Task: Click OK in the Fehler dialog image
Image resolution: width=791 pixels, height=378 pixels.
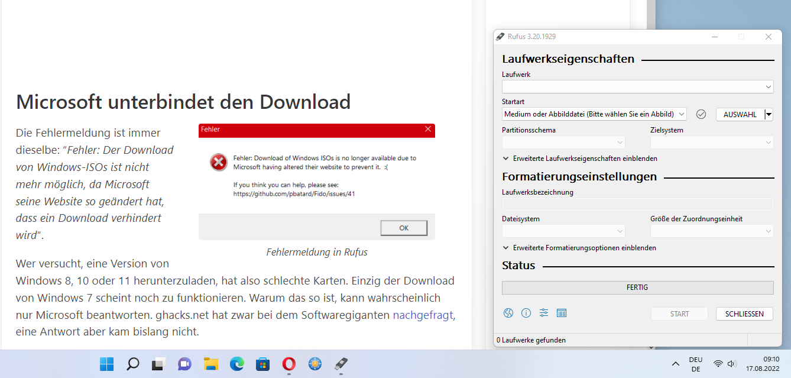Action: pos(404,228)
